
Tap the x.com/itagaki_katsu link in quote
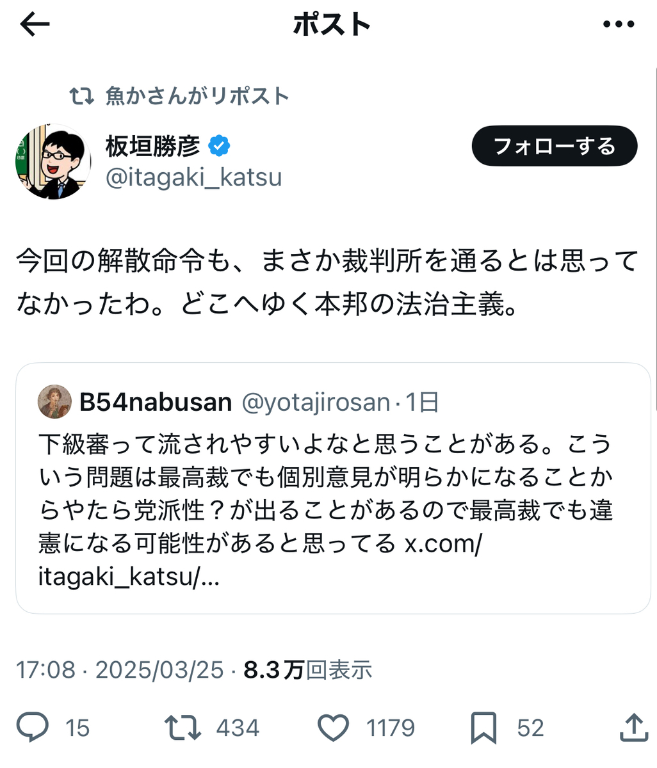coord(259,561)
